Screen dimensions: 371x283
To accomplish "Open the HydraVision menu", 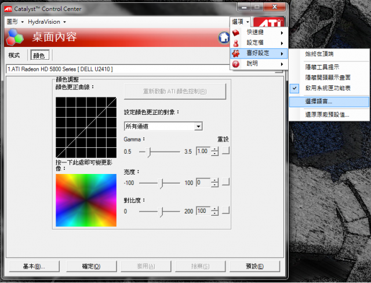I will [46, 22].
